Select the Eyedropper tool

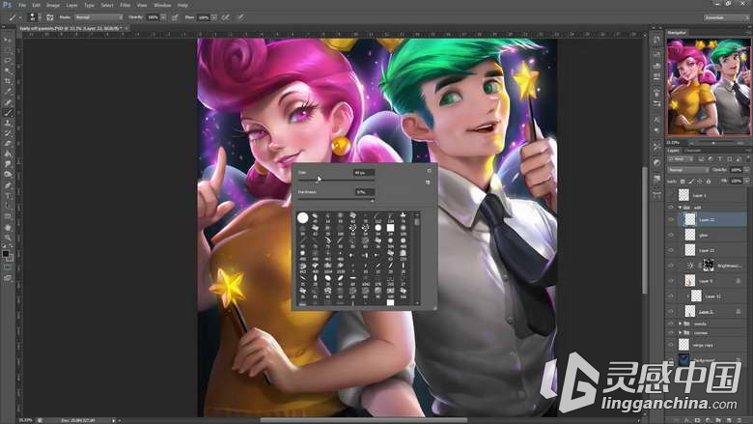coord(7,91)
